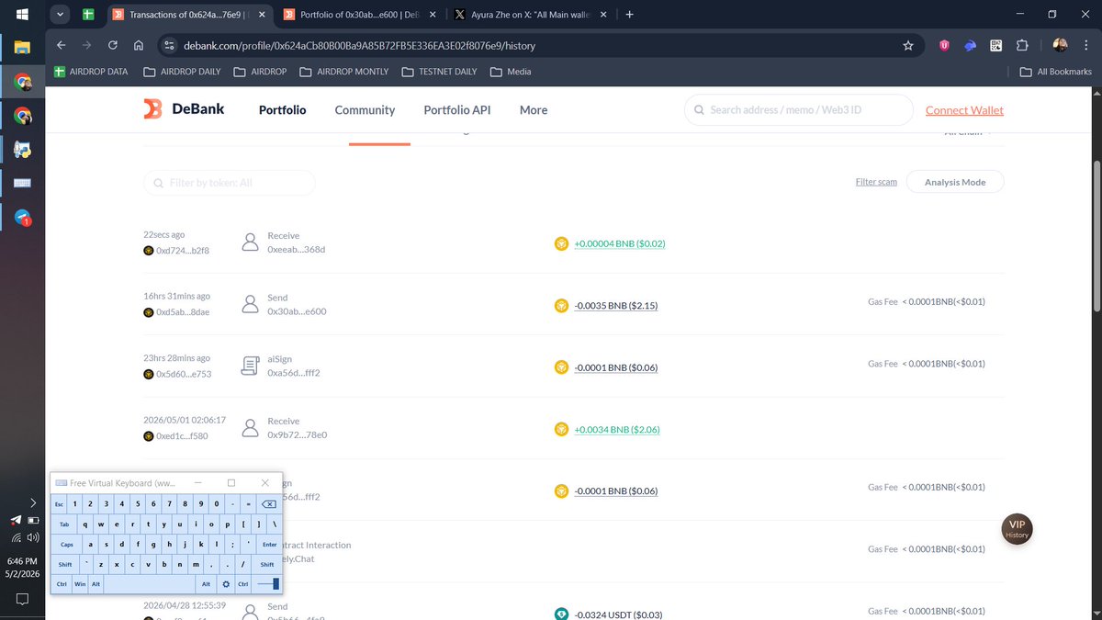Open transaction hash 0xd724...b2f8
The height and width of the screenshot is (620, 1102).
pos(183,250)
